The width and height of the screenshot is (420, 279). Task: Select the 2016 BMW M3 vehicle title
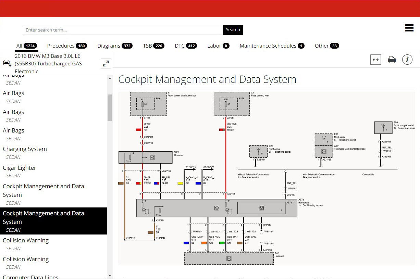tap(48, 63)
